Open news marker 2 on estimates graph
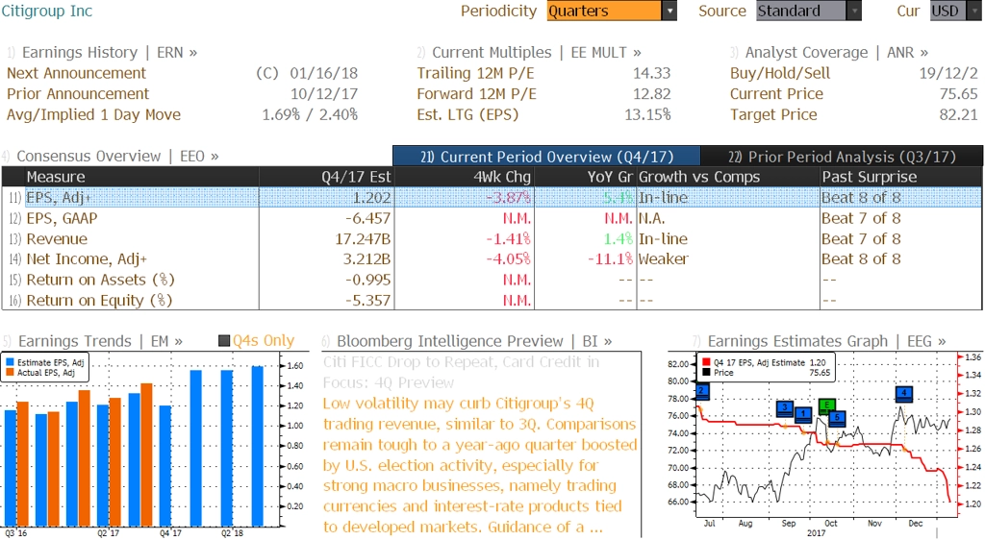This screenshot has width=985, height=540. pos(702,392)
